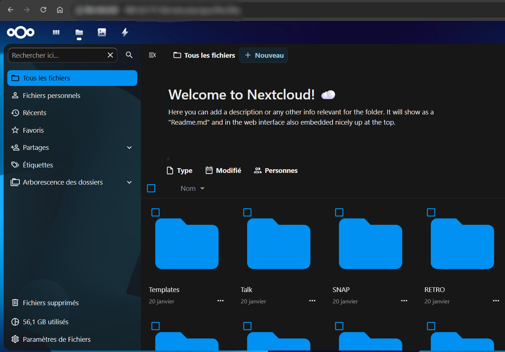
Task: Click the 20 janvier date under Templates
Action: (x=161, y=302)
